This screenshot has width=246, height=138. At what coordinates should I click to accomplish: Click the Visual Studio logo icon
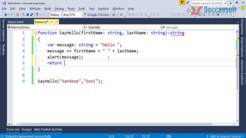(x=4, y=3)
